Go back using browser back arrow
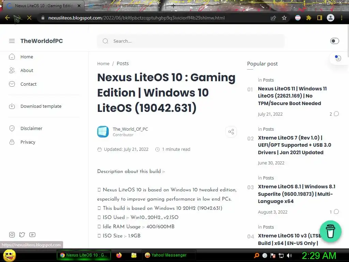Image resolution: width=349 pixels, height=262 pixels. click(x=7, y=18)
